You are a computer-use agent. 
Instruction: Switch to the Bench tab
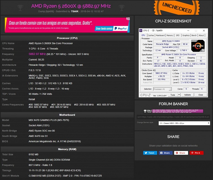[x=194, y=35]
